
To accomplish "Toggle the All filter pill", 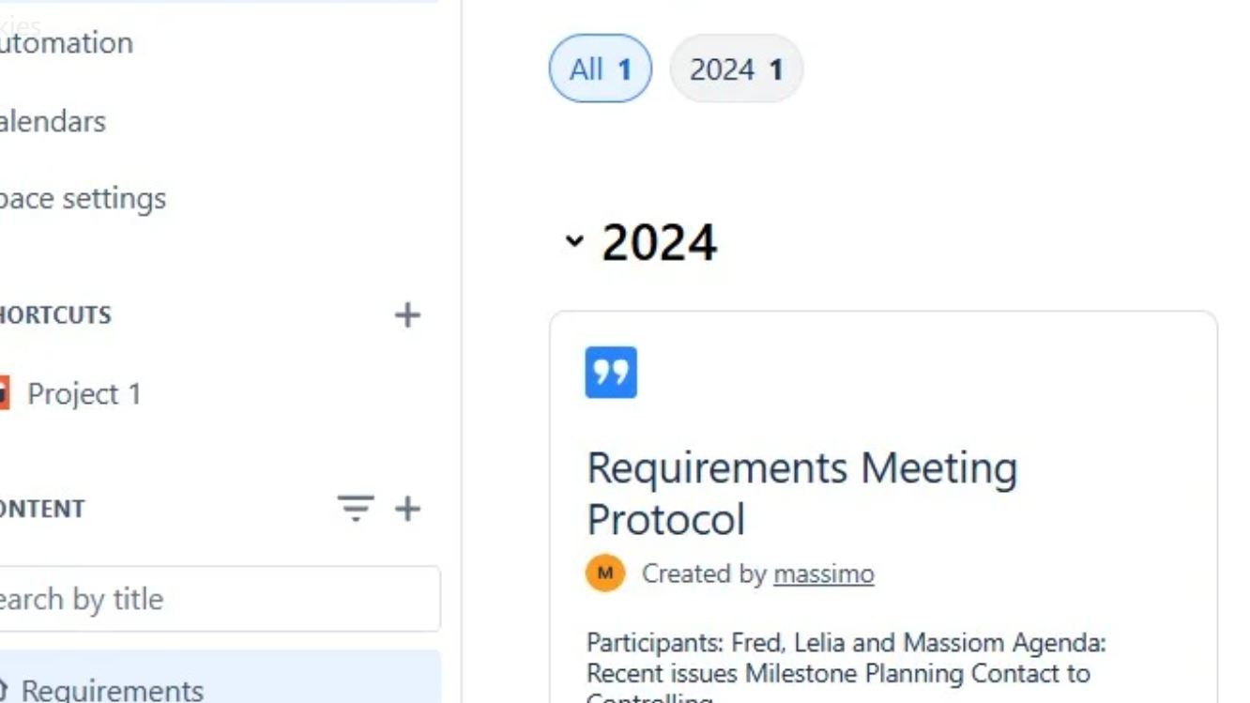I will [600, 68].
